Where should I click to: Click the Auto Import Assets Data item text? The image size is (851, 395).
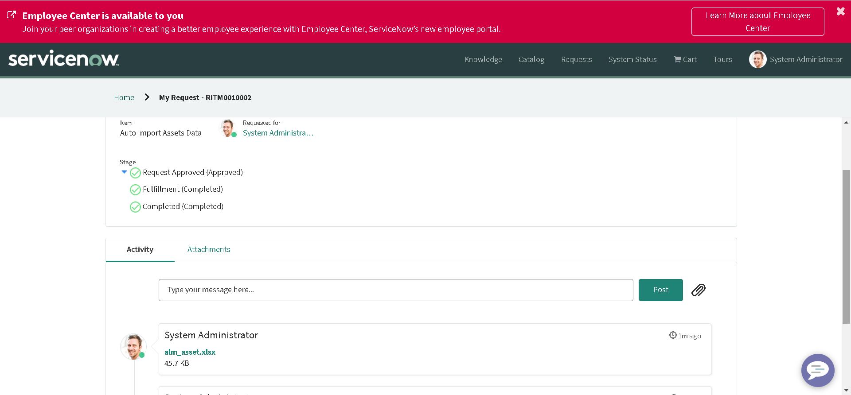[160, 133]
